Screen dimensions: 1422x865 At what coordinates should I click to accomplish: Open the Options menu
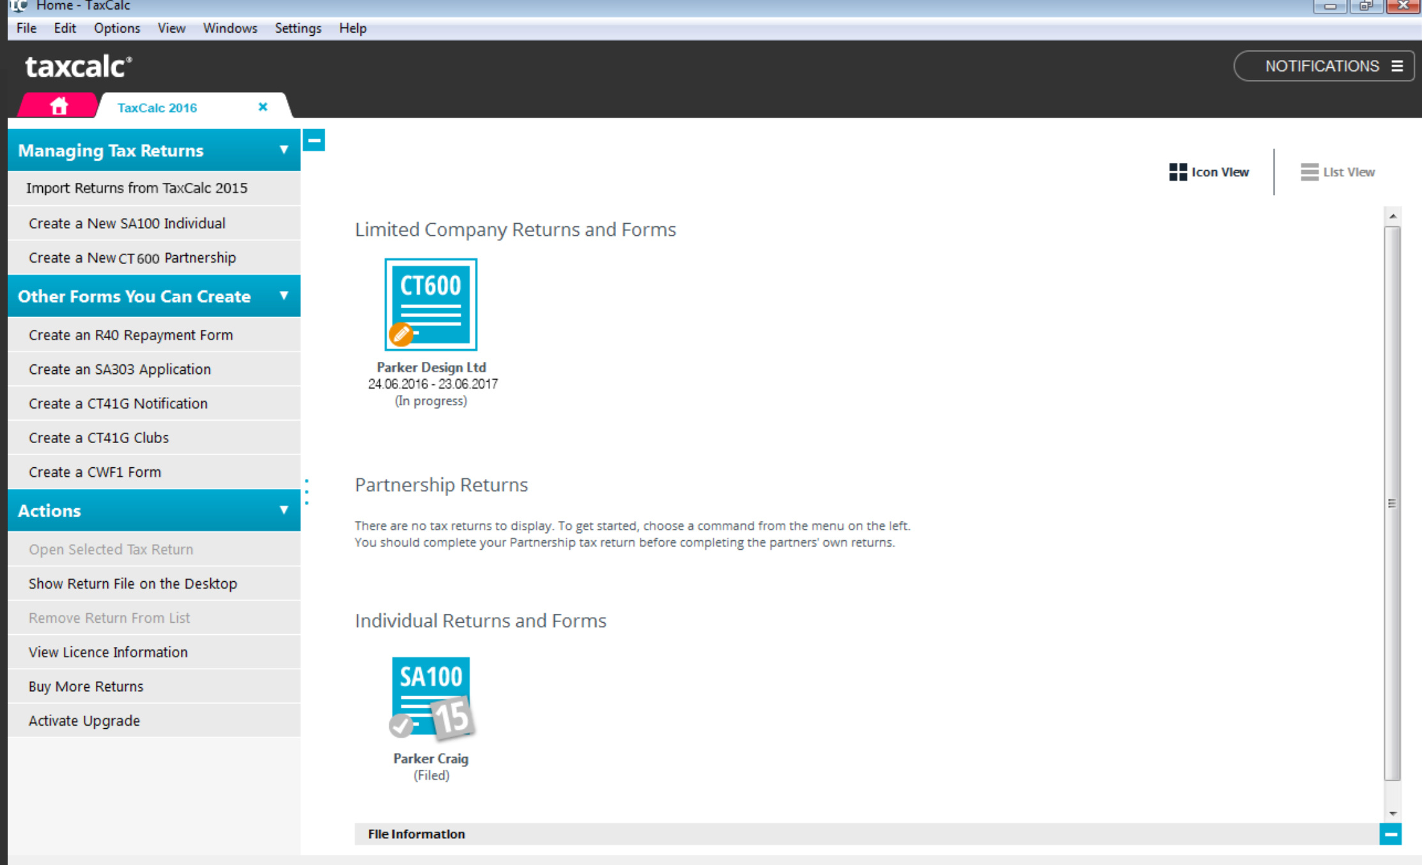pos(116,28)
